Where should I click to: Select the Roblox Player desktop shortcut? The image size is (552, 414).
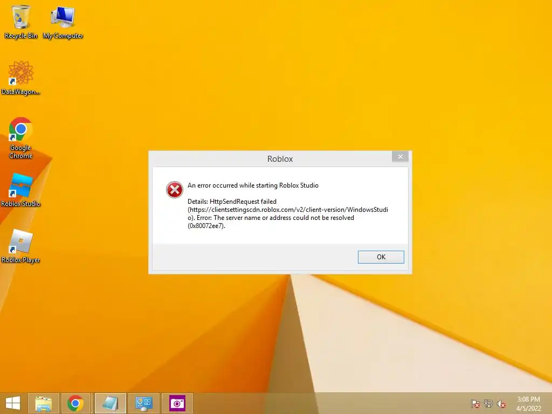pyautogui.click(x=21, y=246)
